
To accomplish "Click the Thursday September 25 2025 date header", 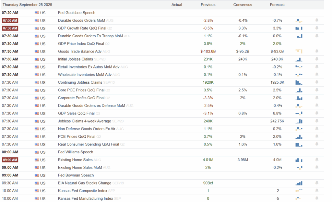I will point(27,5).
